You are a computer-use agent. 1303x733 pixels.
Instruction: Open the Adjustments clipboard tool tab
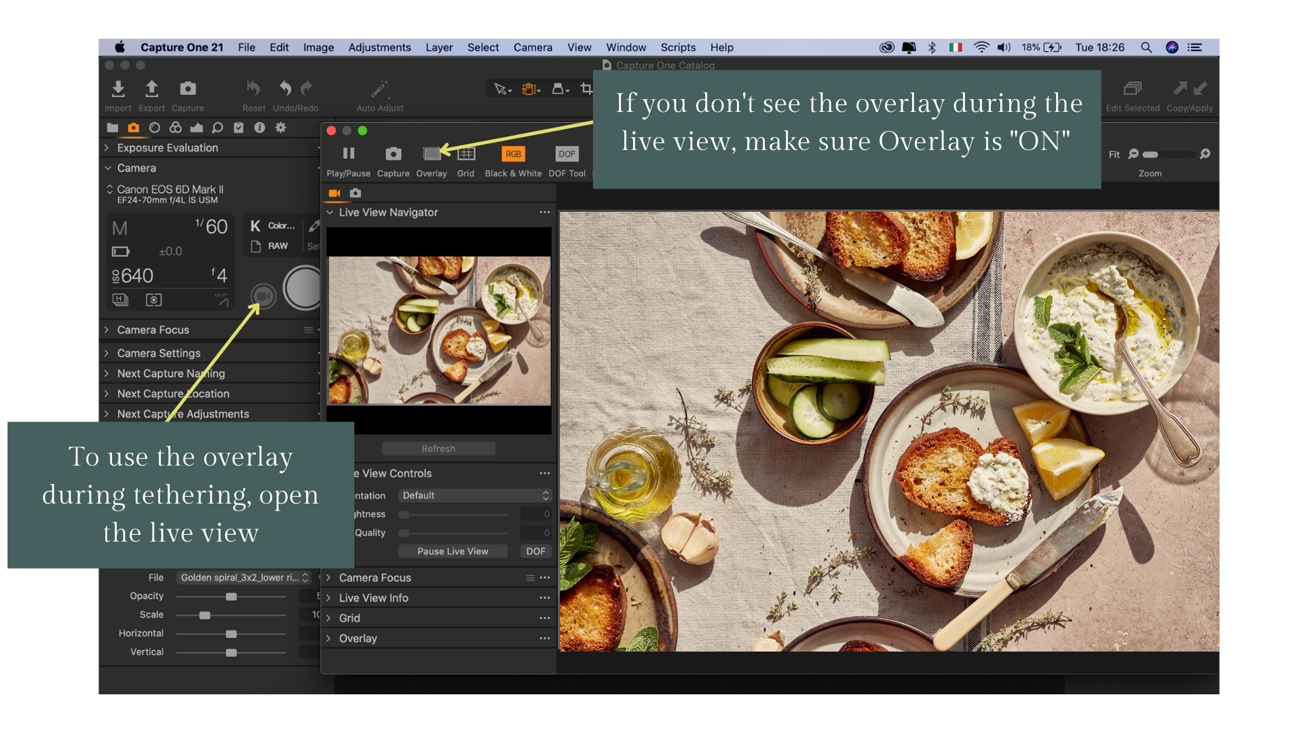[x=238, y=128]
